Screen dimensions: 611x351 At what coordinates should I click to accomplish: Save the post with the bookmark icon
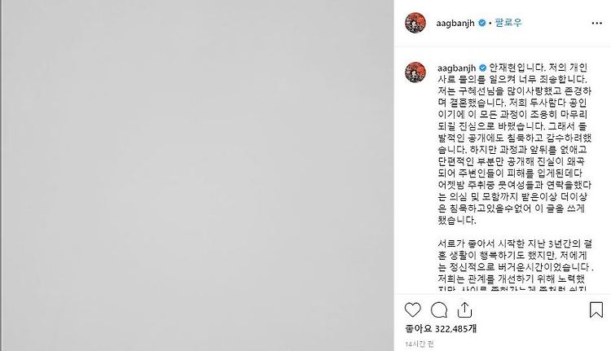596,309
